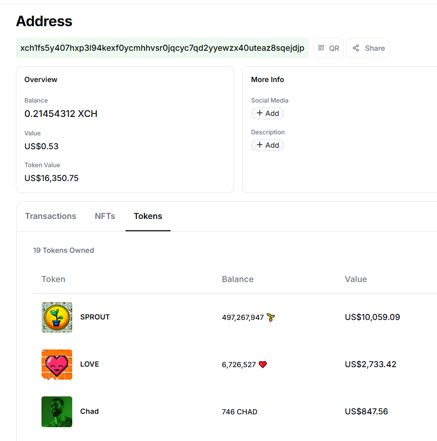The image size is (437, 441).
Task: Switch to the NFTs tab
Action: [x=105, y=216]
